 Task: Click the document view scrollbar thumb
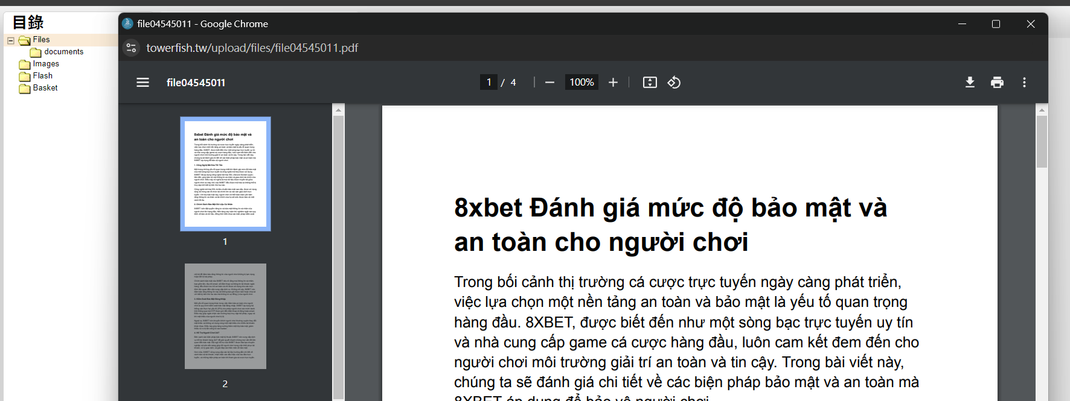[1042, 142]
